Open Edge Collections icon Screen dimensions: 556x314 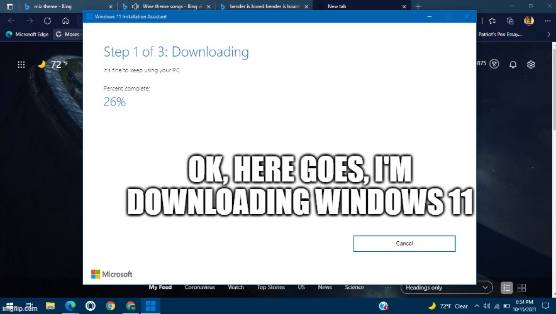point(510,21)
